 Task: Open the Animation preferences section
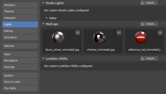coord(20,37)
